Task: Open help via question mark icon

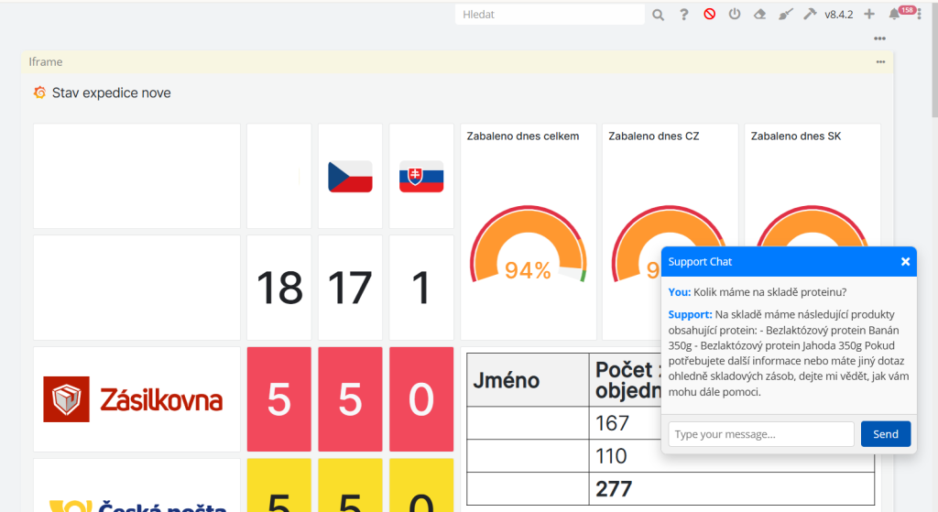Action: pyautogui.click(x=683, y=15)
